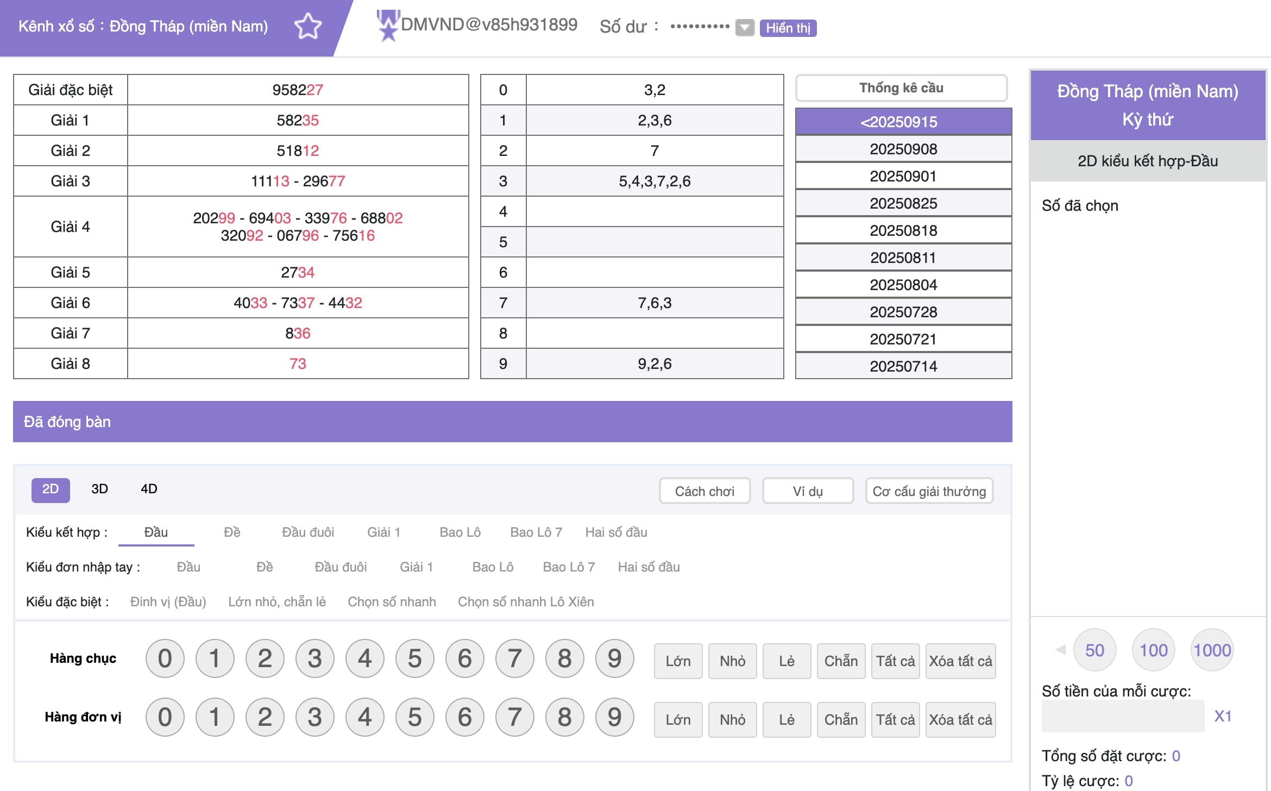The height and width of the screenshot is (791, 1271).
Task: Expand the balance dropdown arrow
Action: [x=745, y=27]
